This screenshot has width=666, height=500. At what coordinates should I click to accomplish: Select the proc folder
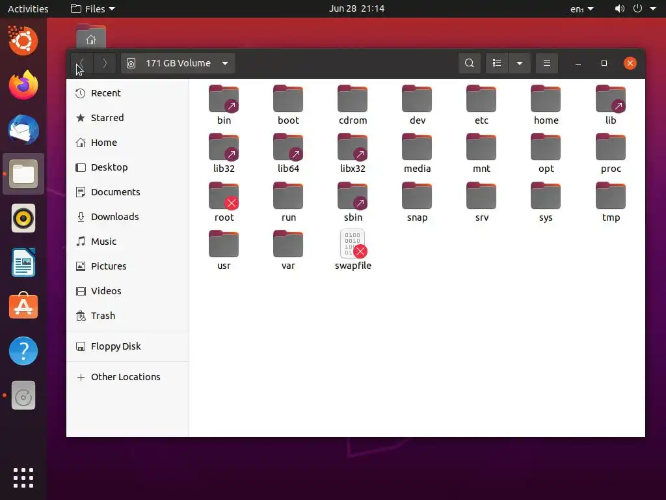click(x=610, y=154)
